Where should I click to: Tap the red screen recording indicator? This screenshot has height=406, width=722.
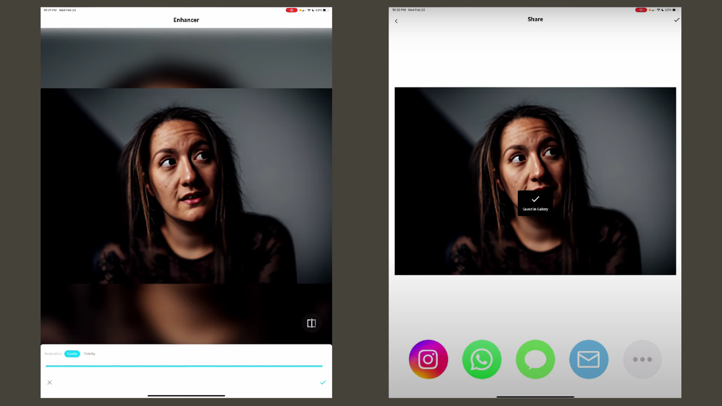pos(292,10)
